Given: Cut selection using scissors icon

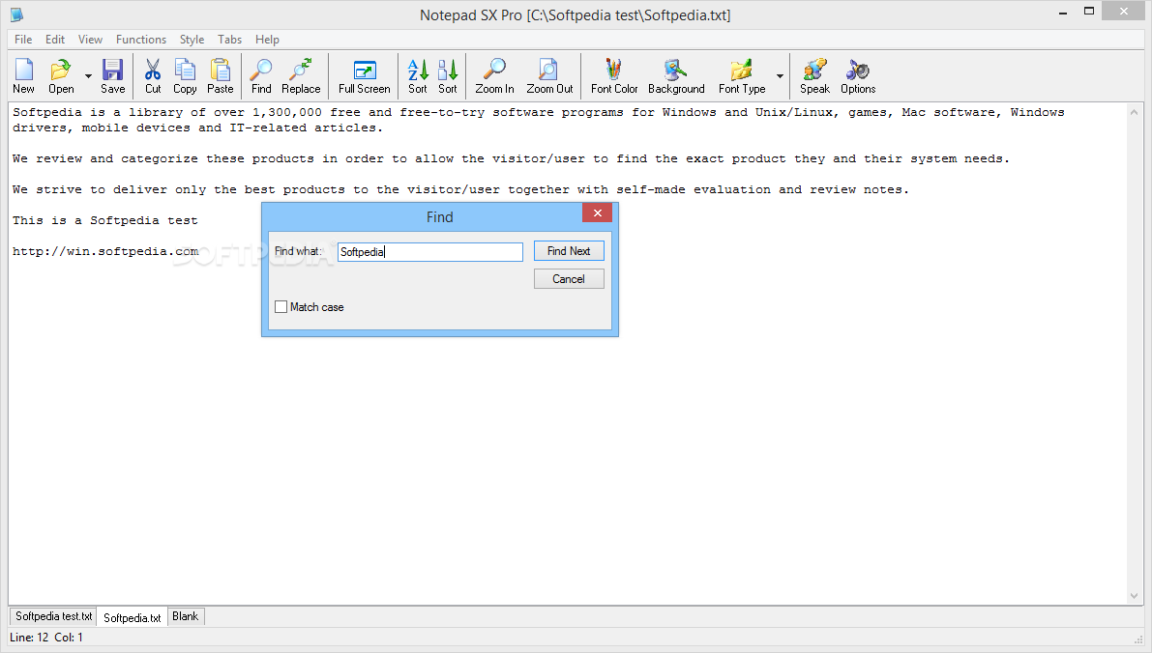Looking at the screenshot, I should (x=153, y=76).
